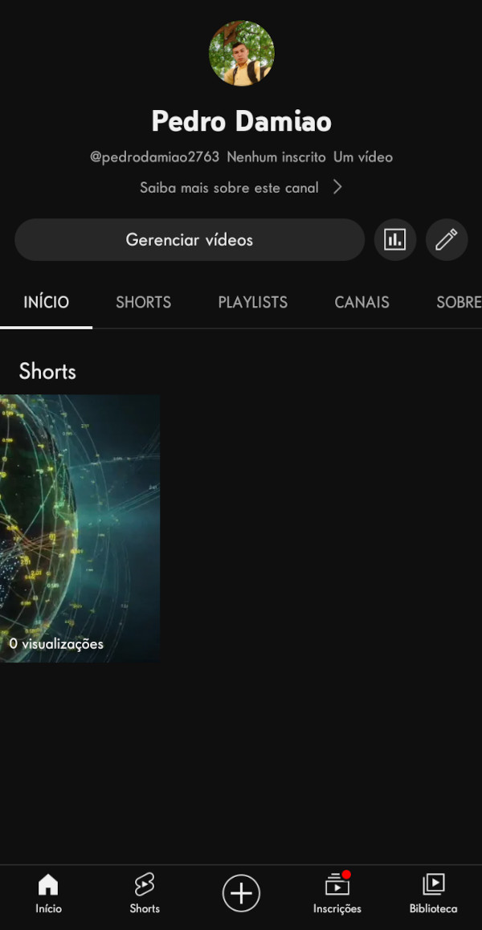Switch to the SOBRE tab

tap(459, 303)
